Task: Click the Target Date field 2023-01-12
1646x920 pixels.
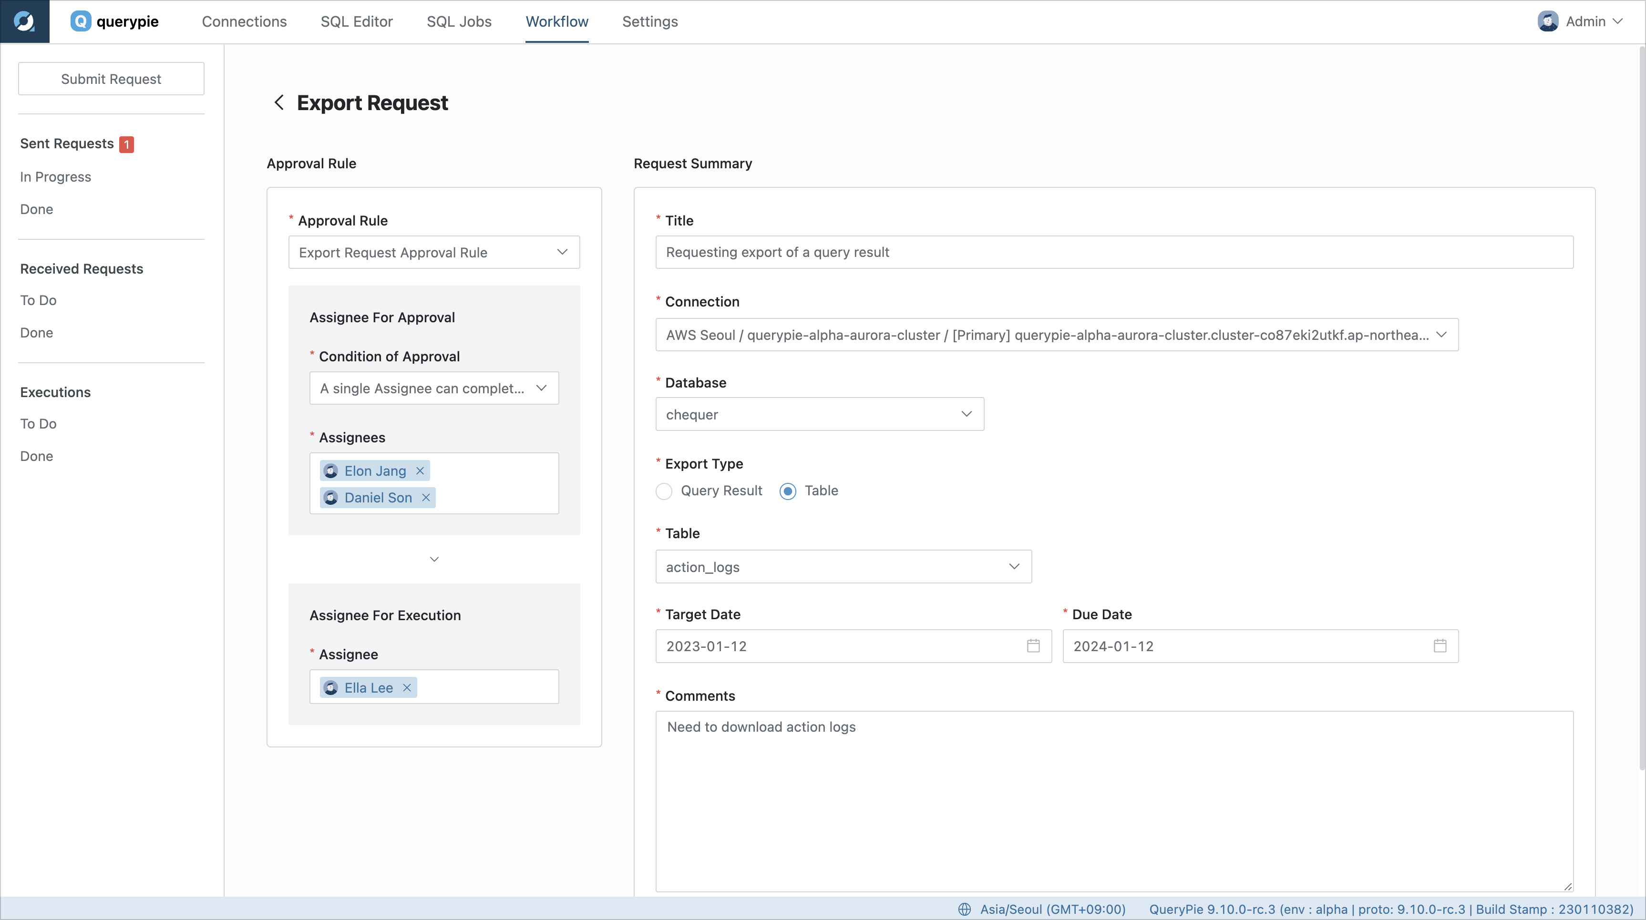Action: click(854, 646)
